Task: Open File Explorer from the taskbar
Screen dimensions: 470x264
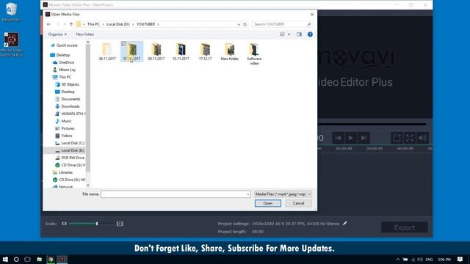Action: [39, 260]
